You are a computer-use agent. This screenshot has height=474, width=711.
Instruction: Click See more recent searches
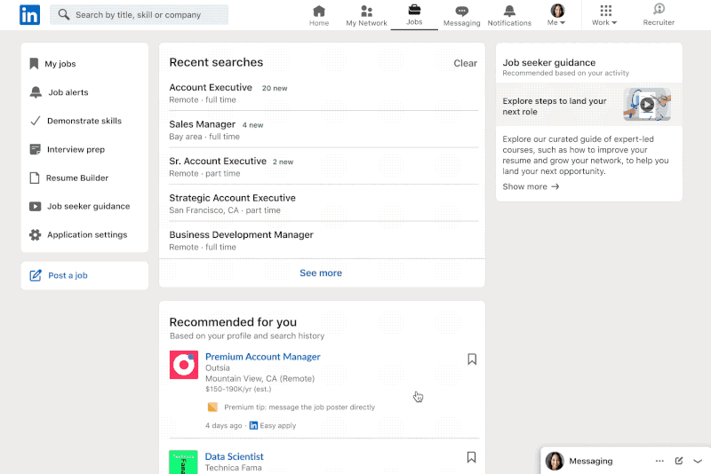tap(321, 273)
